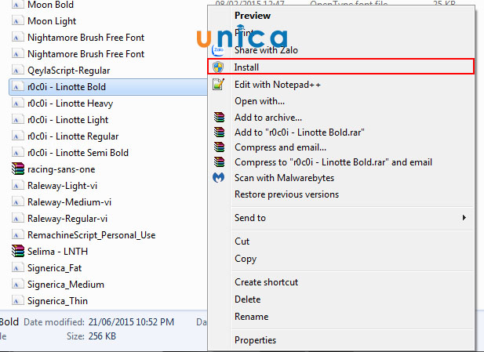Click WinRAR icon beside Compress and email...

click(x=219, y=147)
